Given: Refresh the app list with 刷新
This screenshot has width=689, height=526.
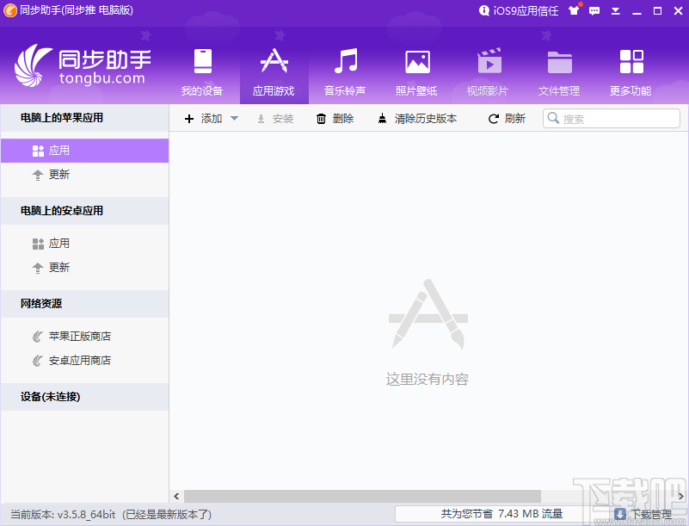Looking at the screenshot, I should [507, 118].
